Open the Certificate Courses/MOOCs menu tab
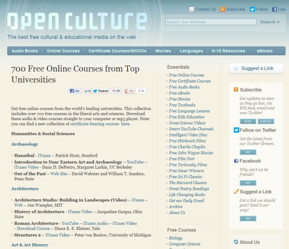The height and width of the screenshot is (249, 289). pos(117,51)
